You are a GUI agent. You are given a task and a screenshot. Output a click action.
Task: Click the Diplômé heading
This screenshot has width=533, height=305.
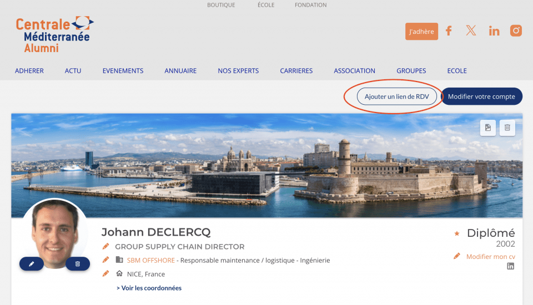point(491,233)
